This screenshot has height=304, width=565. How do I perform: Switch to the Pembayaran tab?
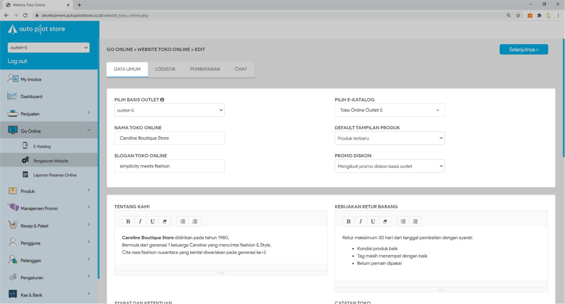(x=205, y=69)
